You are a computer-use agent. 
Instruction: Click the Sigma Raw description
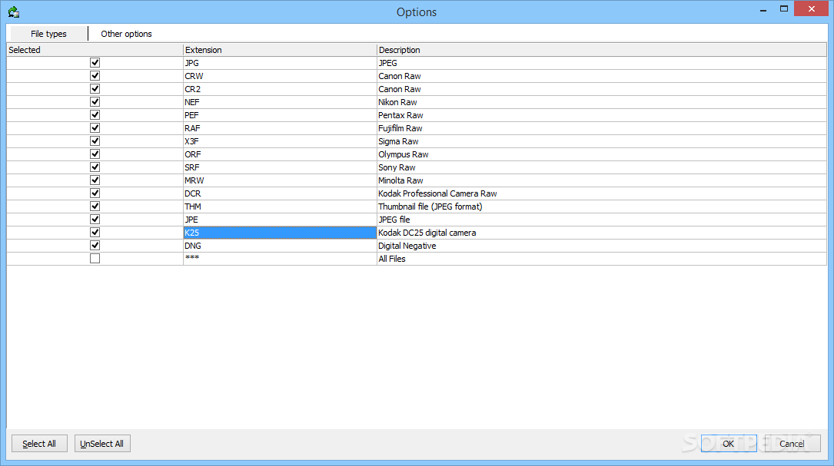(x=398, y=141)
